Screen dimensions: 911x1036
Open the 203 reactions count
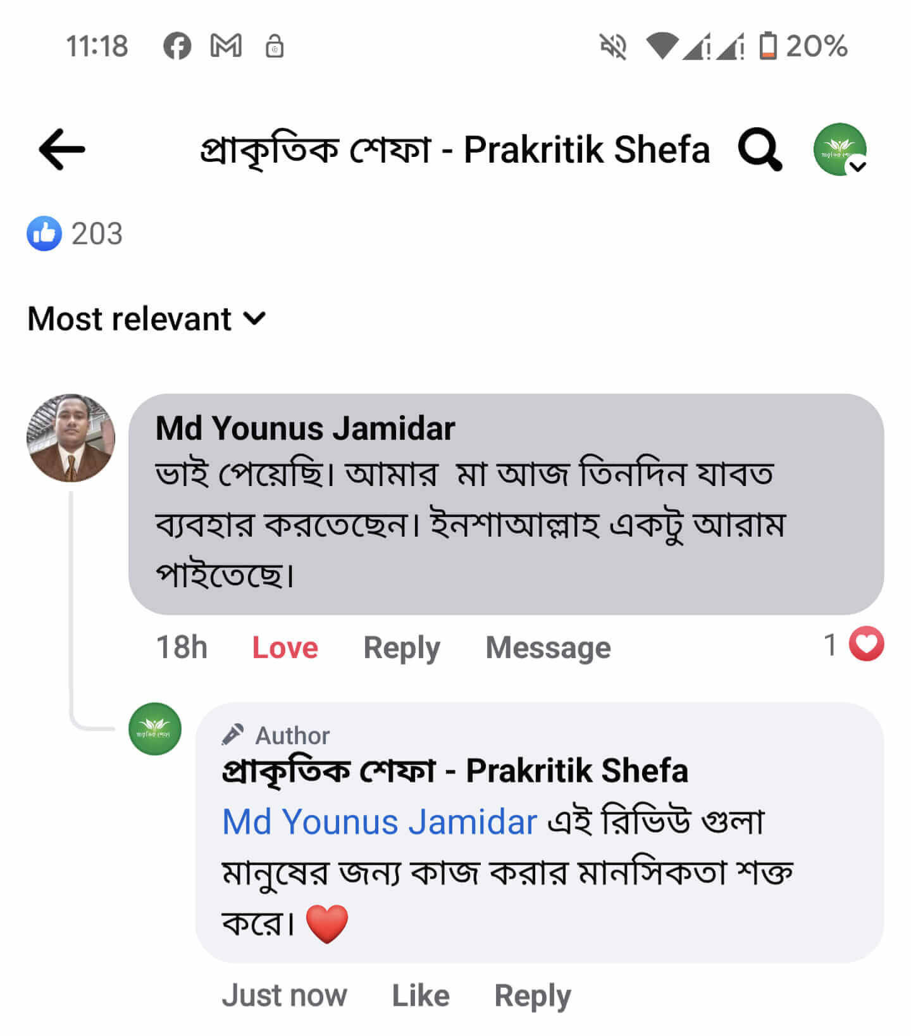pyautogui.click(x=97, y=234)
